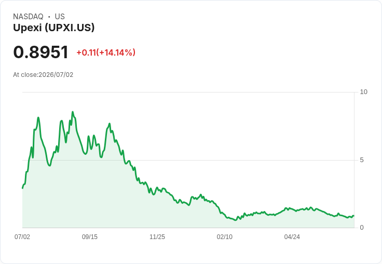Click the 5 horizontal gridline
Image resolution: width=382 pixels, height=264 pixels.
pyautogui.click(x=188, y=160)
